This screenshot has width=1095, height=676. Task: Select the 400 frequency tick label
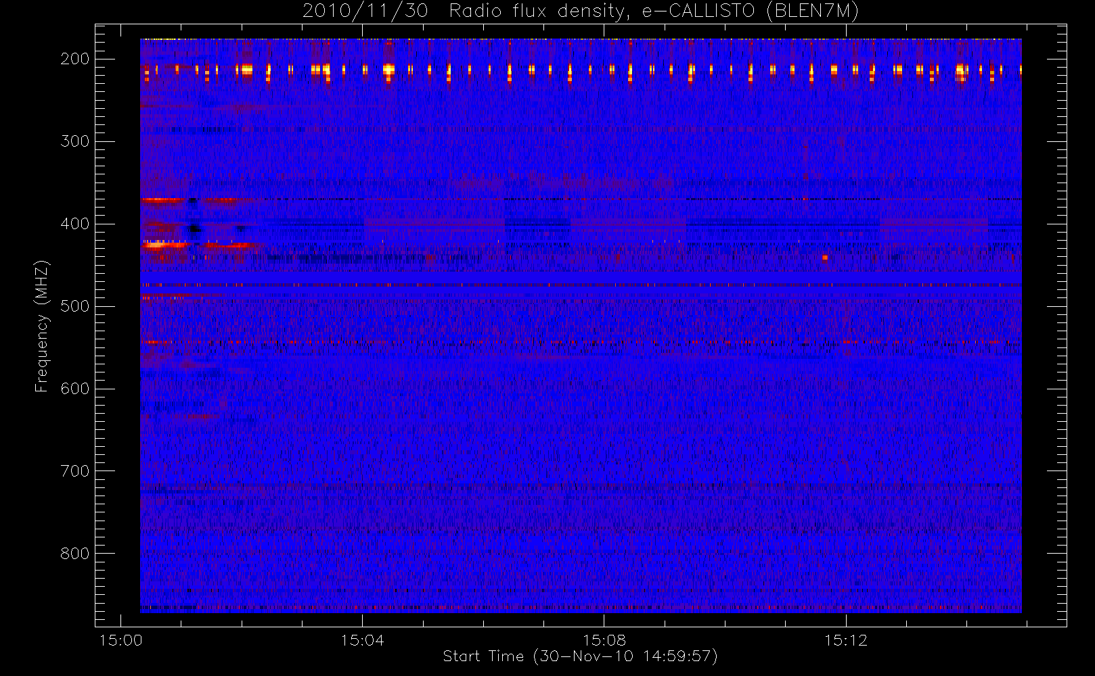[x=74, y=224]
